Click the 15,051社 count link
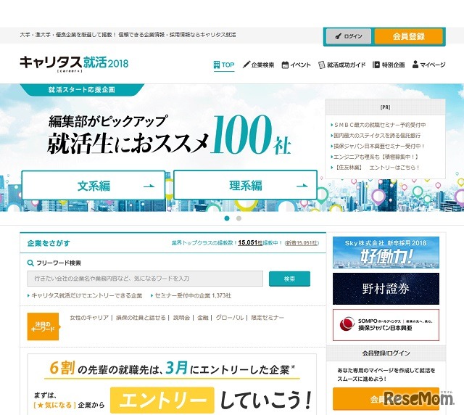The image size is (464, 415). tap(250, 243)
